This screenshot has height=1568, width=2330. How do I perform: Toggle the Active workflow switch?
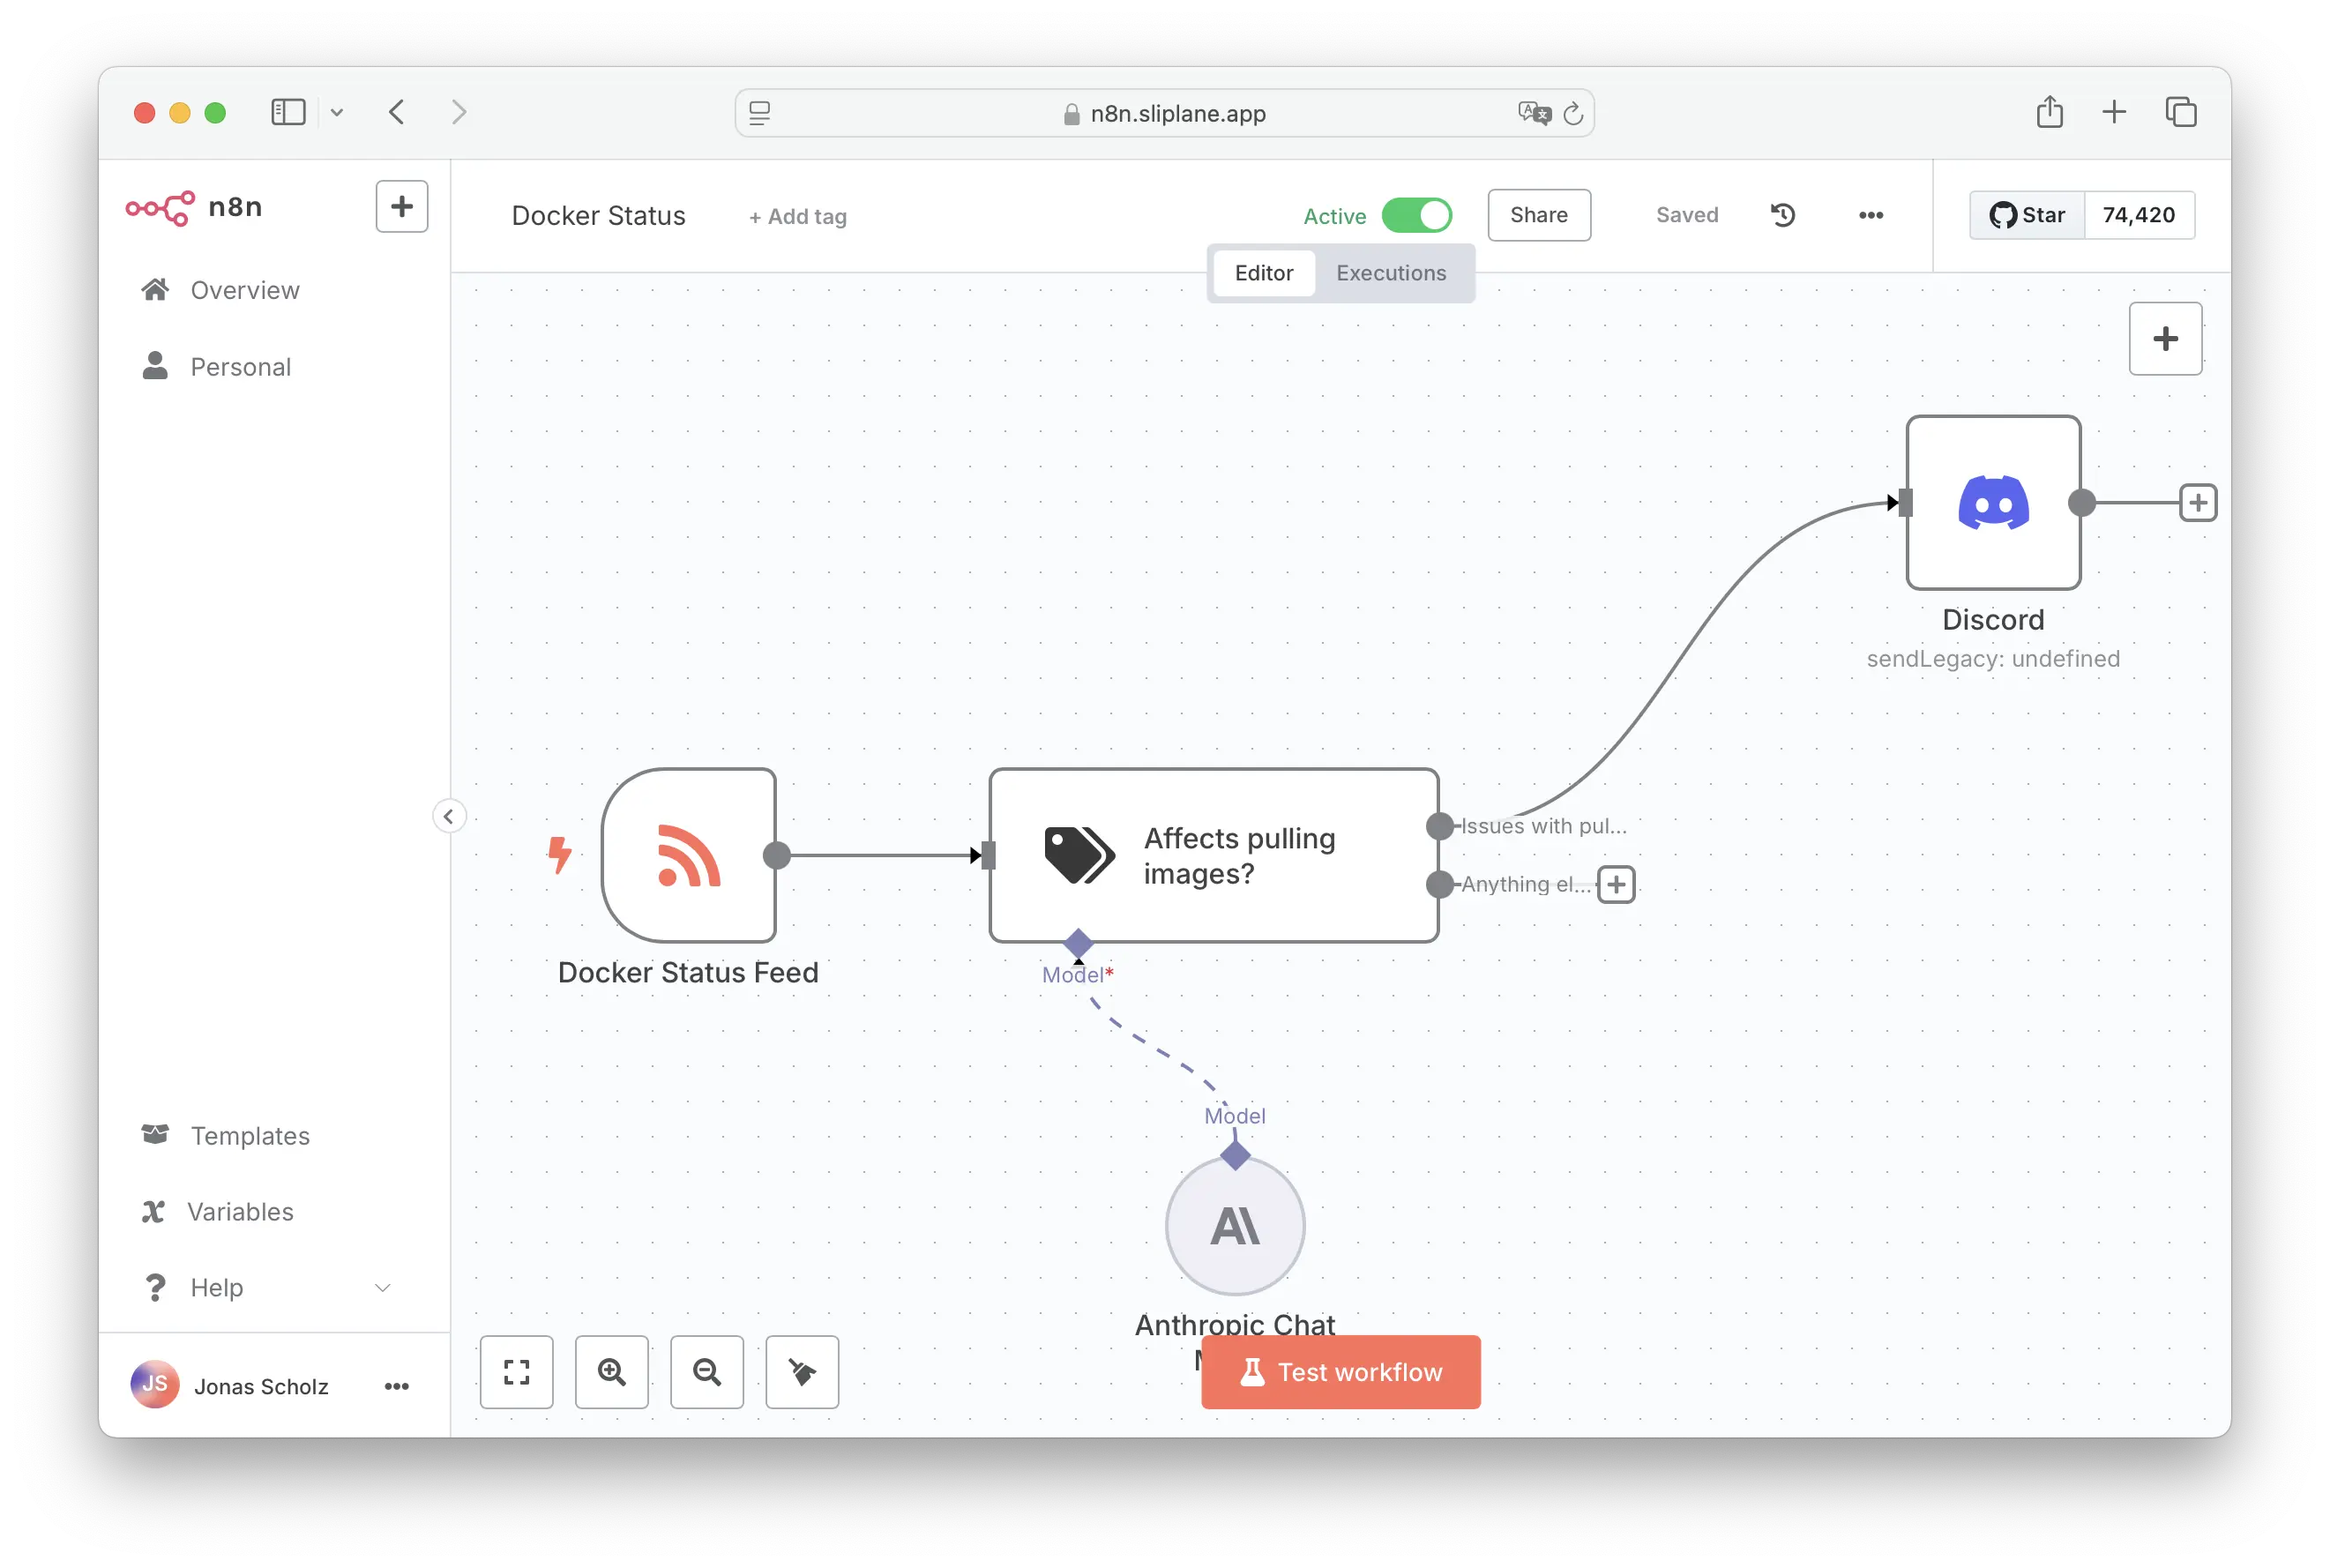click(x=1416, y=215)
